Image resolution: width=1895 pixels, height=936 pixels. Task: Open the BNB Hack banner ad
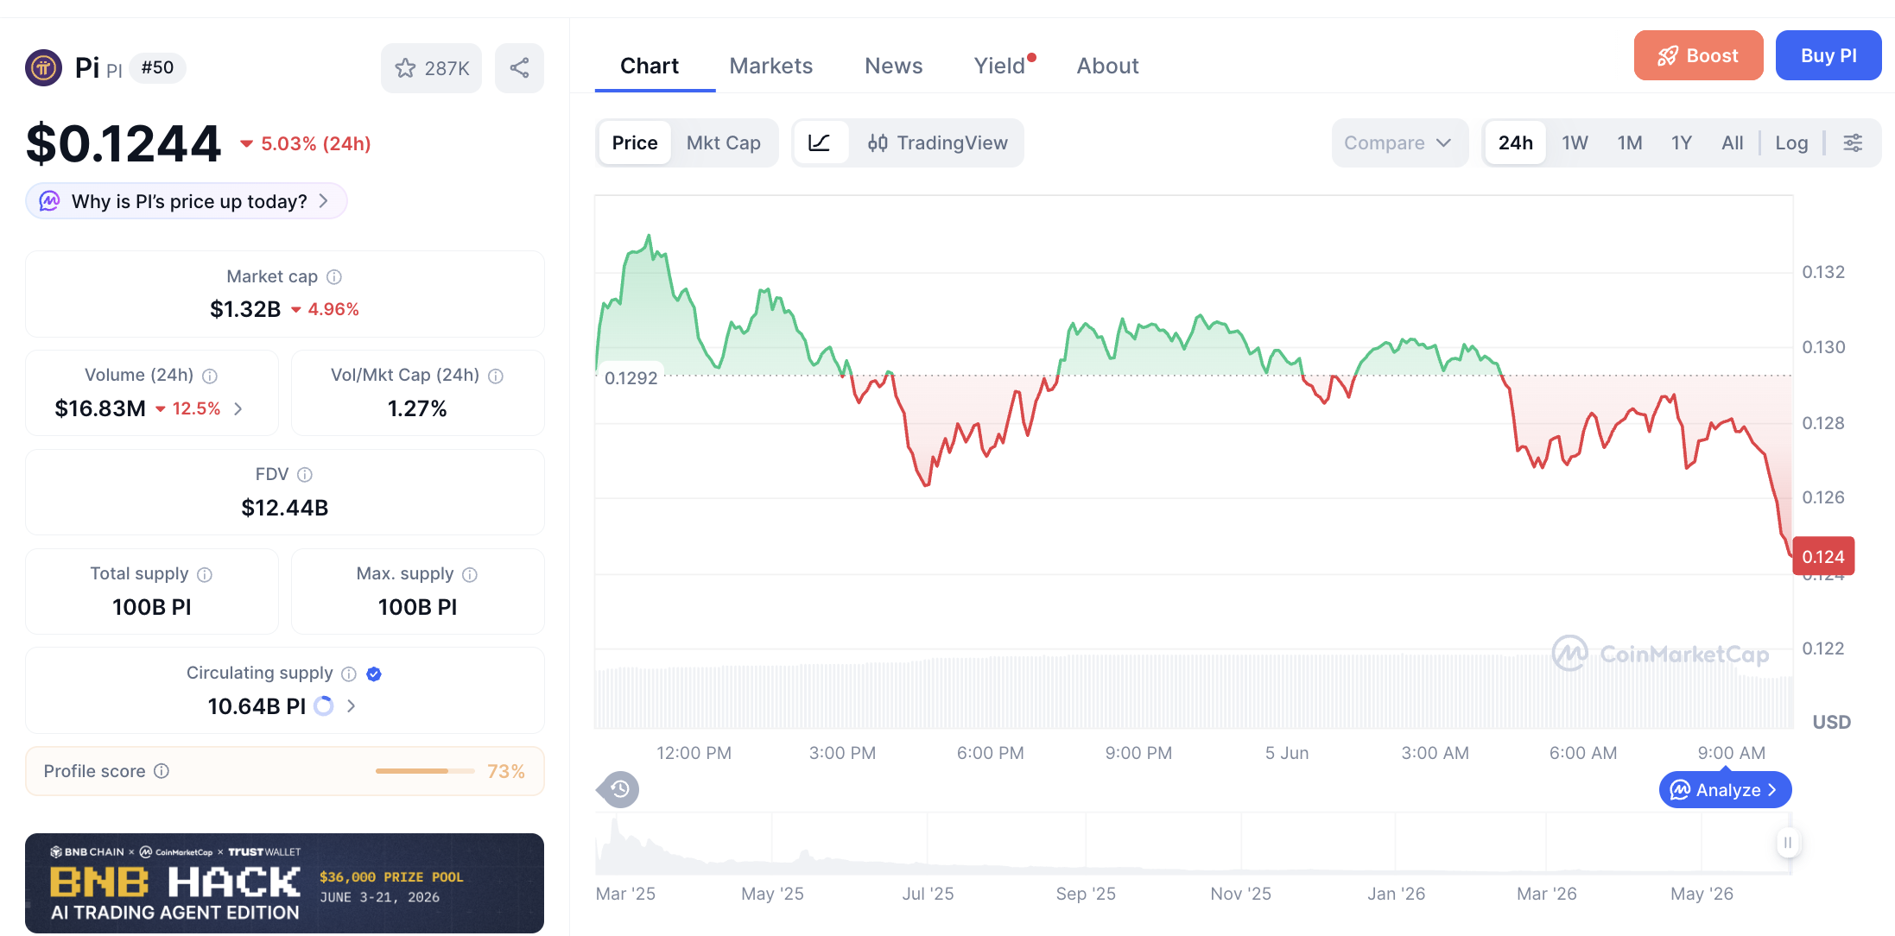tap(284, 882)
